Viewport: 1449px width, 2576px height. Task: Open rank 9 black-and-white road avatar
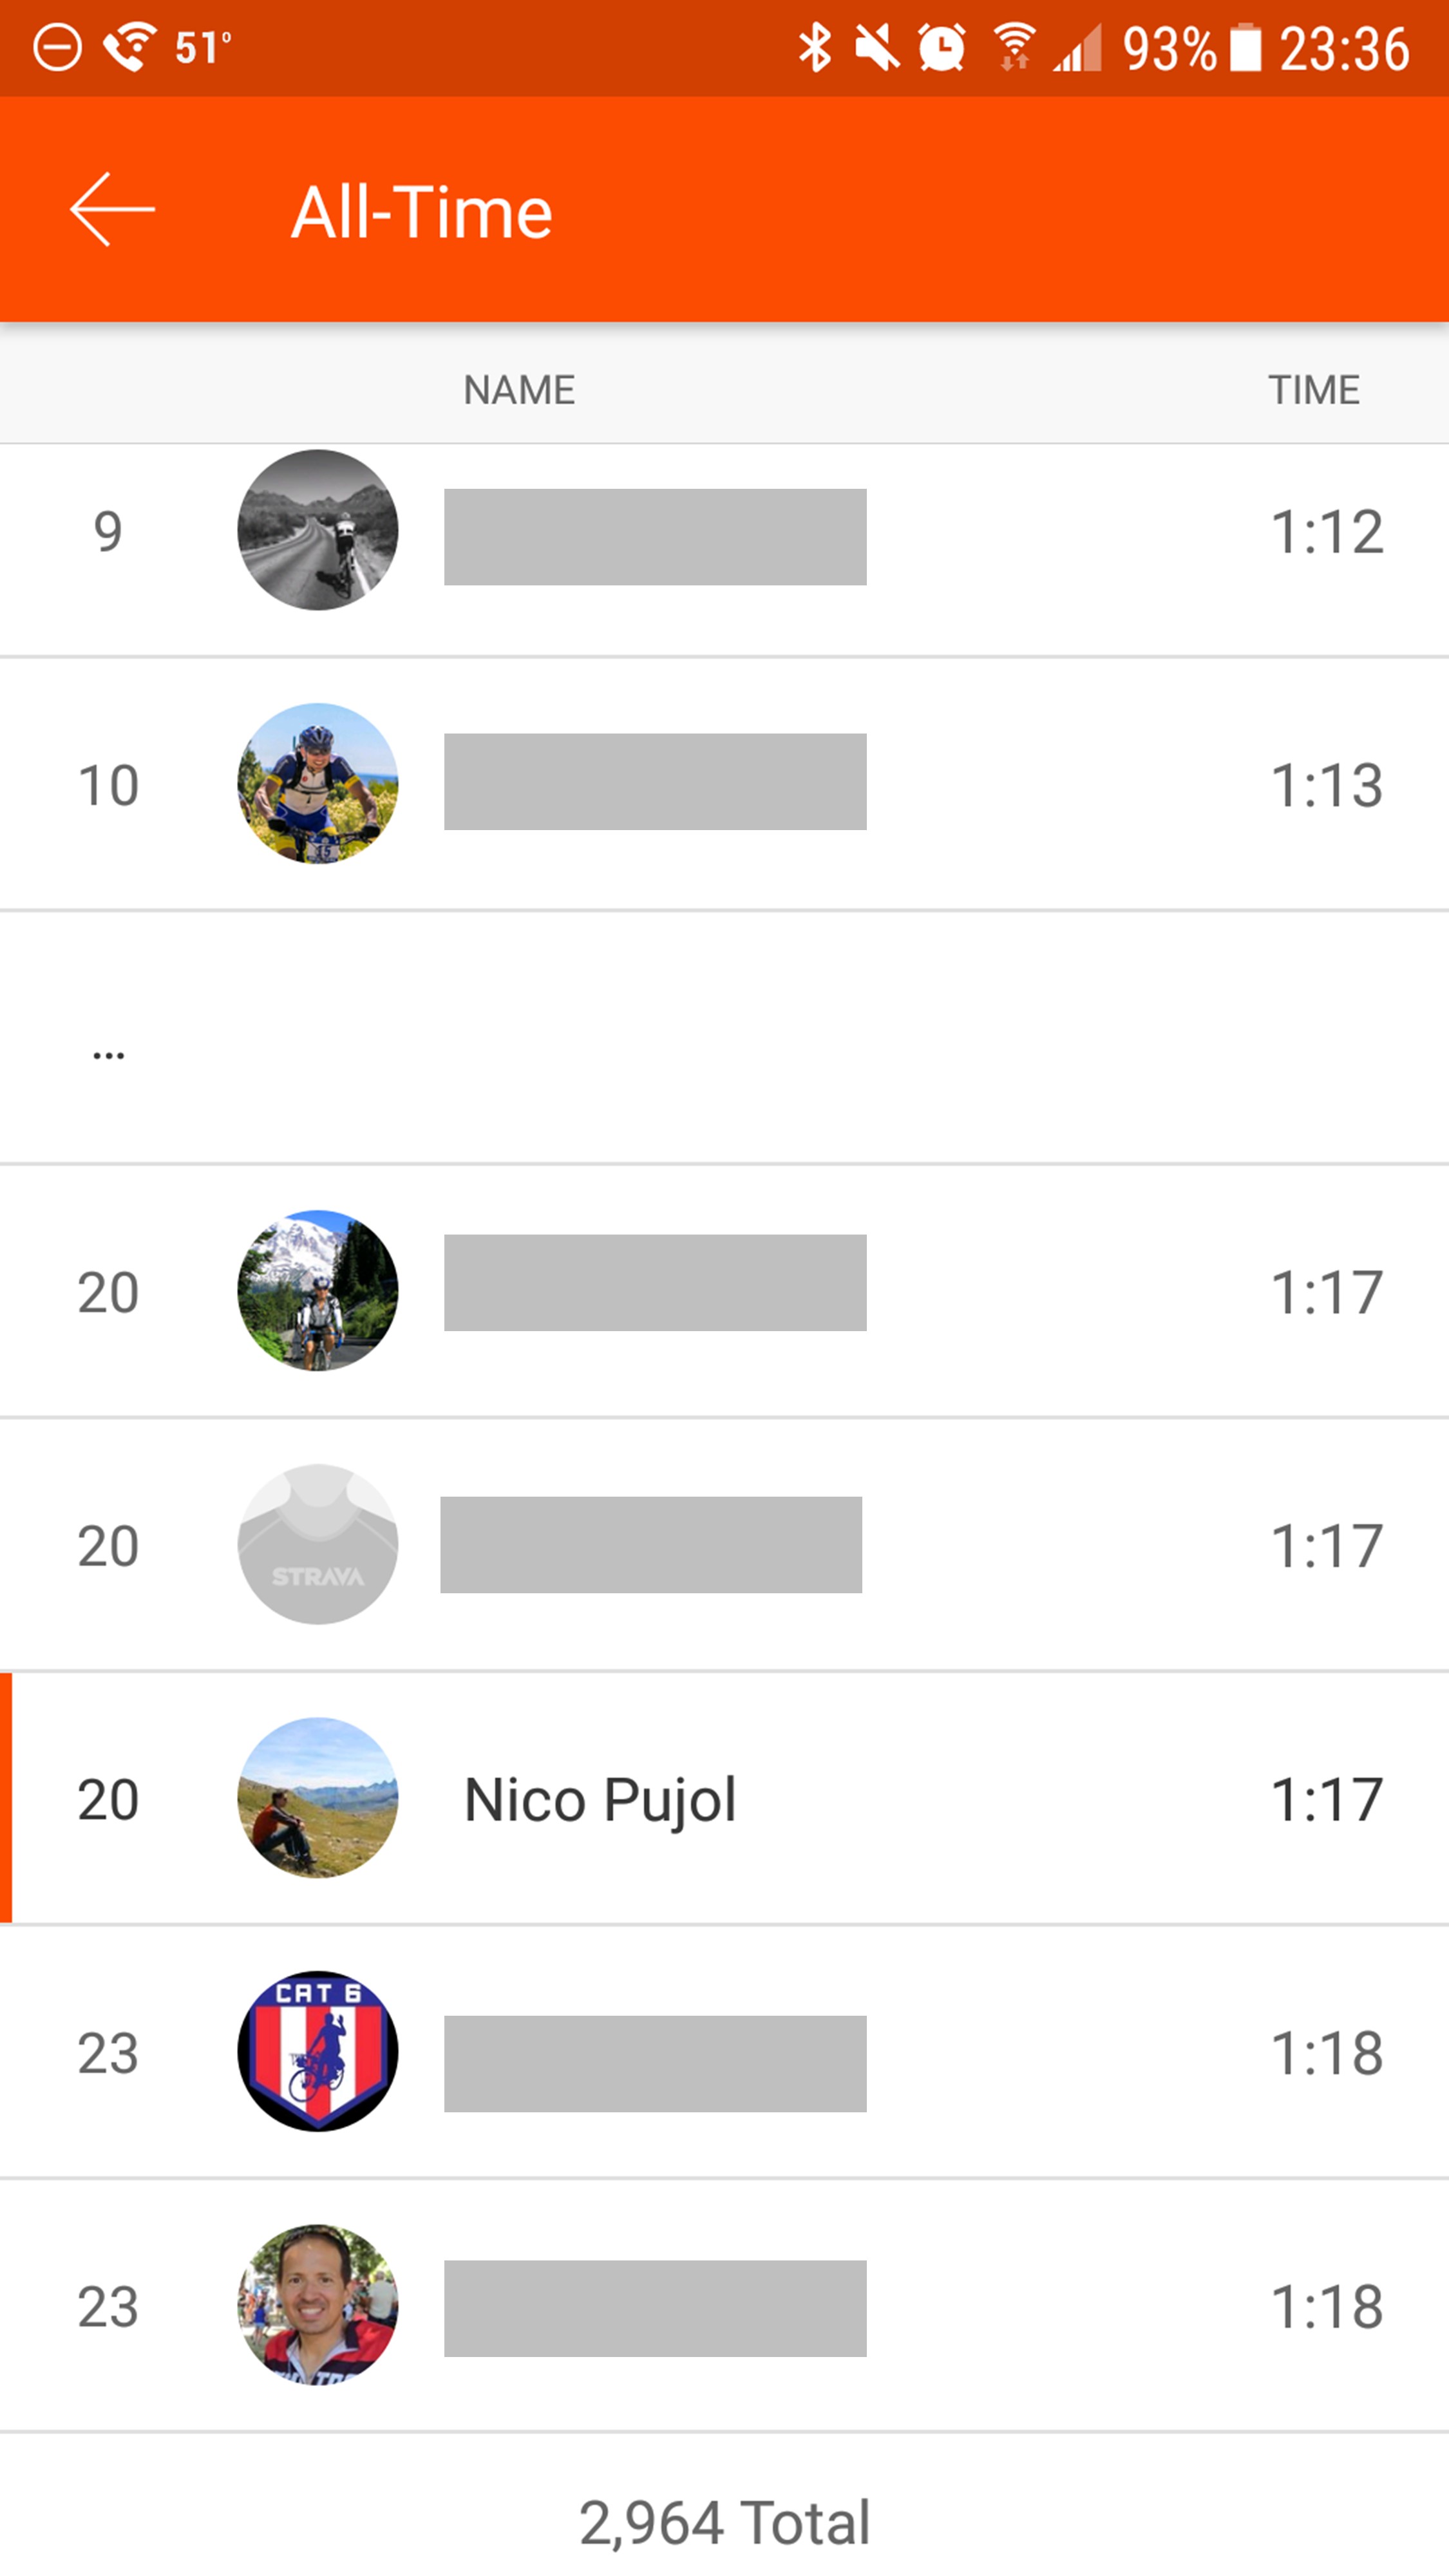[318, 530]
